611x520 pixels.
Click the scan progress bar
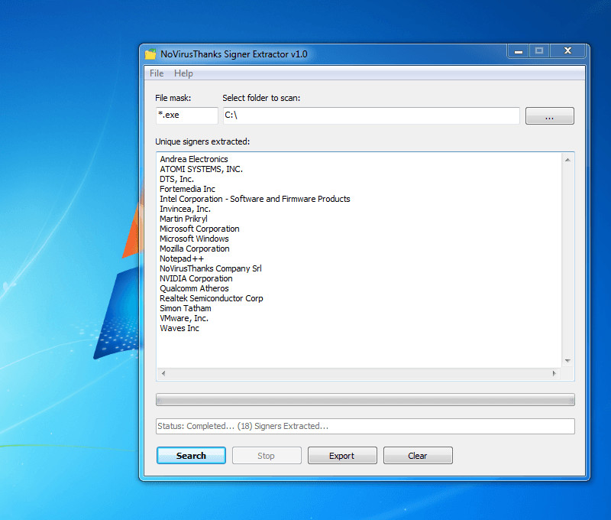pyautogui.click(x=365, y=399)
